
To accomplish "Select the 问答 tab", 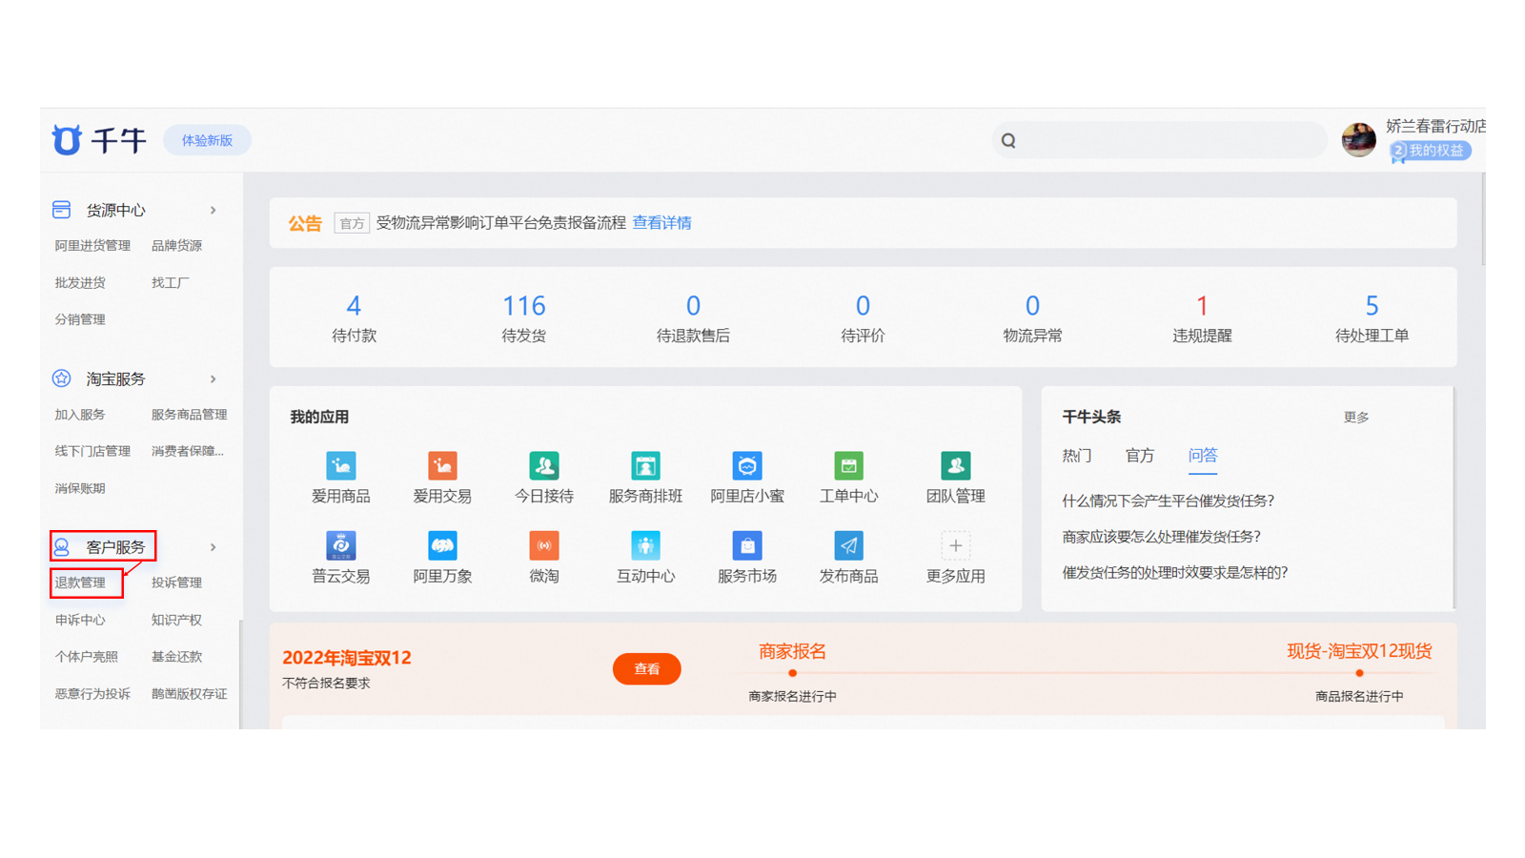I will pos(1202,456).
